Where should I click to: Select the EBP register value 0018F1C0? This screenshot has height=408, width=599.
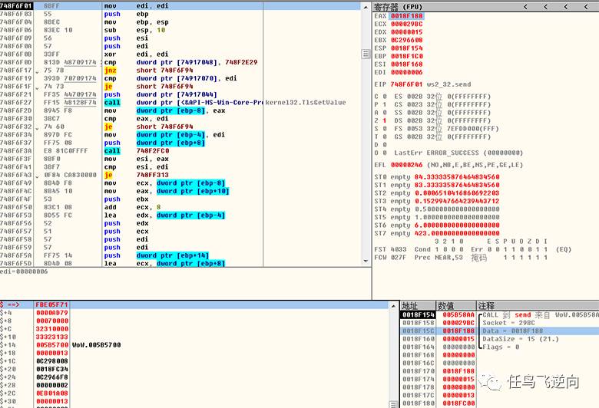406,56
